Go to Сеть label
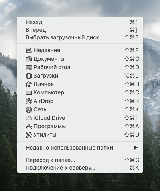 point(40,110)
